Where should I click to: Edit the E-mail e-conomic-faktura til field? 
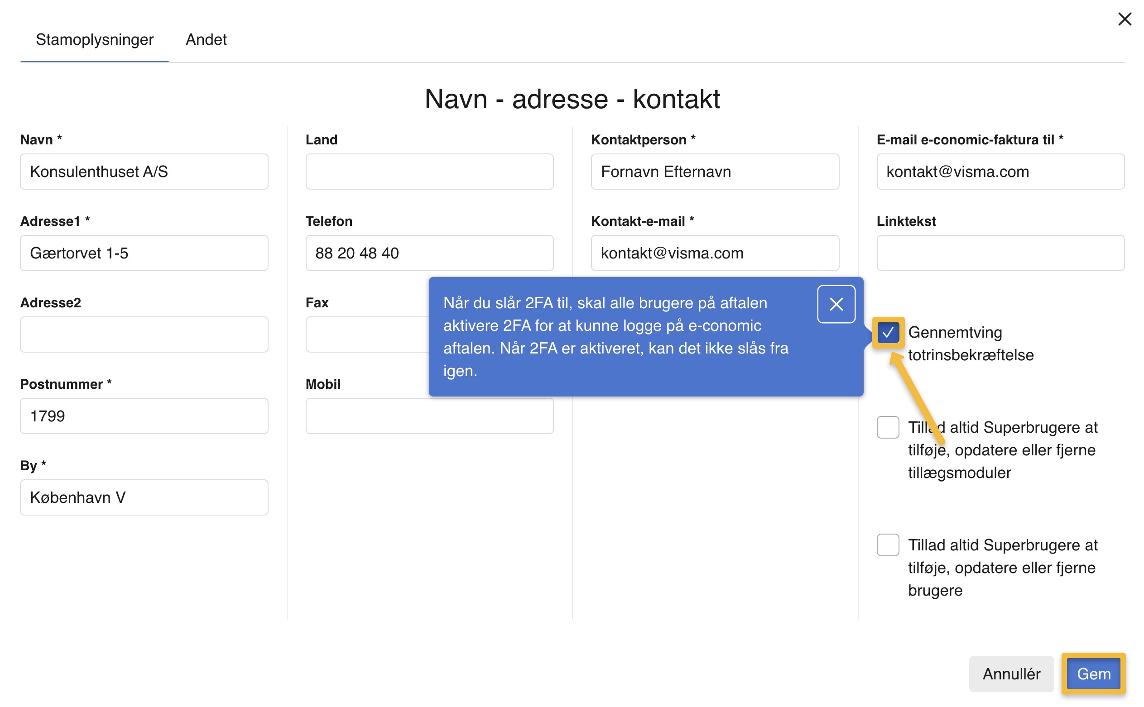(x=1000, y=172)
